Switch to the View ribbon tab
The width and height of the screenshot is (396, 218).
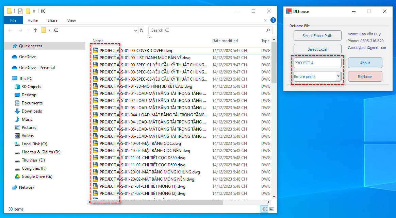71,20
